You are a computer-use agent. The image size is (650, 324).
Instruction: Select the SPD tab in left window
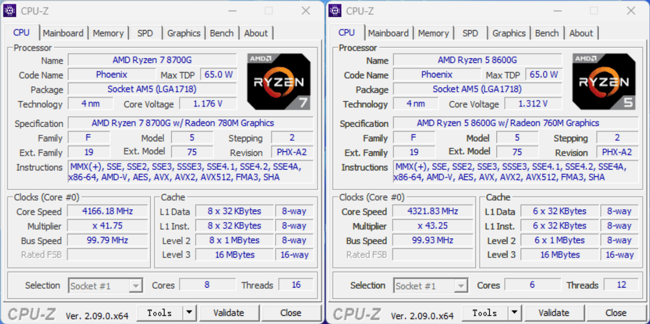[145, 33]
